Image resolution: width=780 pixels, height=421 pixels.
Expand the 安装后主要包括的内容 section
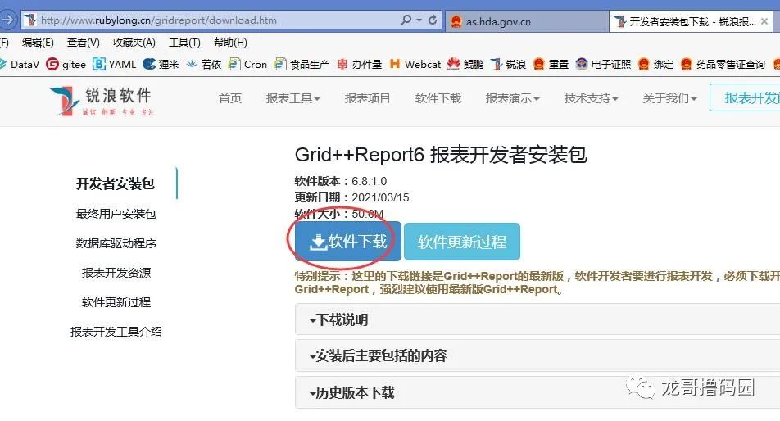[x=537, y=355]
